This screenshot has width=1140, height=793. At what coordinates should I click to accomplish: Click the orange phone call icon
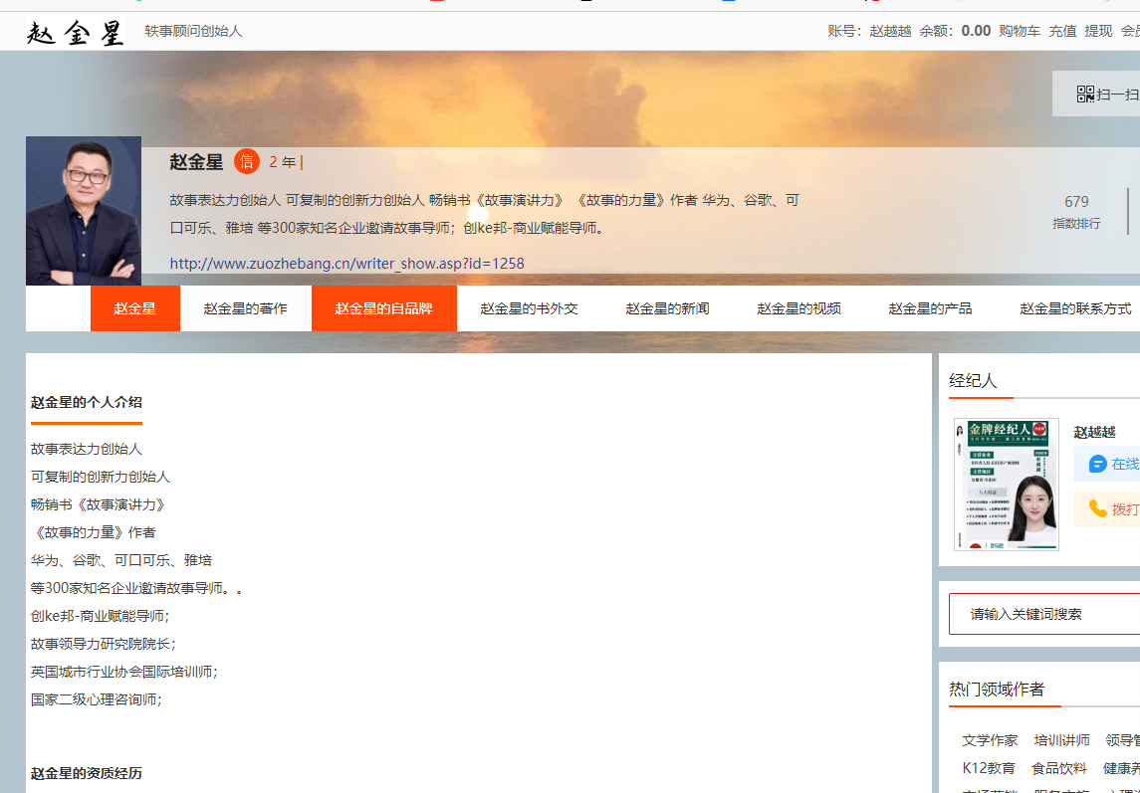(x=1098, y=508)
